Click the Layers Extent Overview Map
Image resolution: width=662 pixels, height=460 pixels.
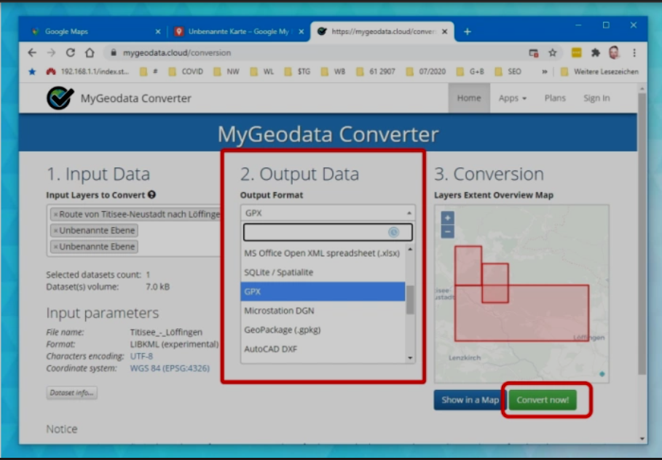(x=521, y=294)
